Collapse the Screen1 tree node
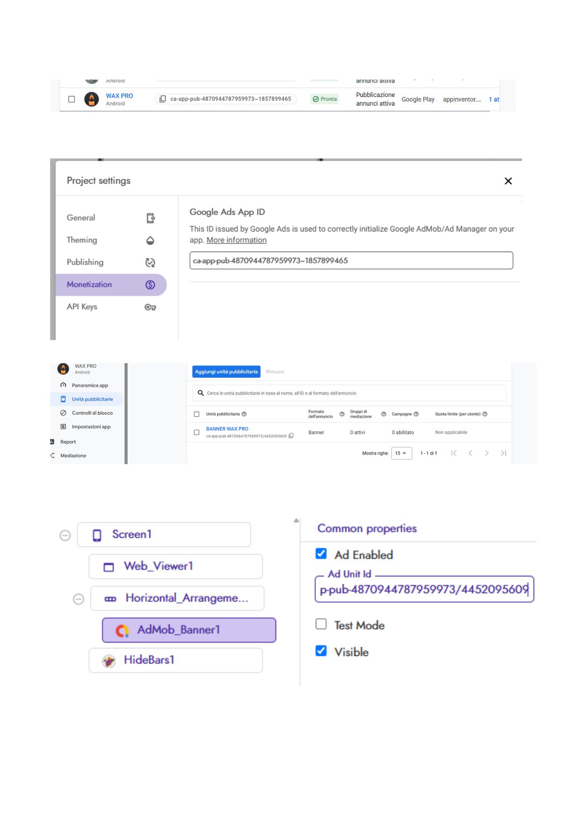 (x=65, y=535)
